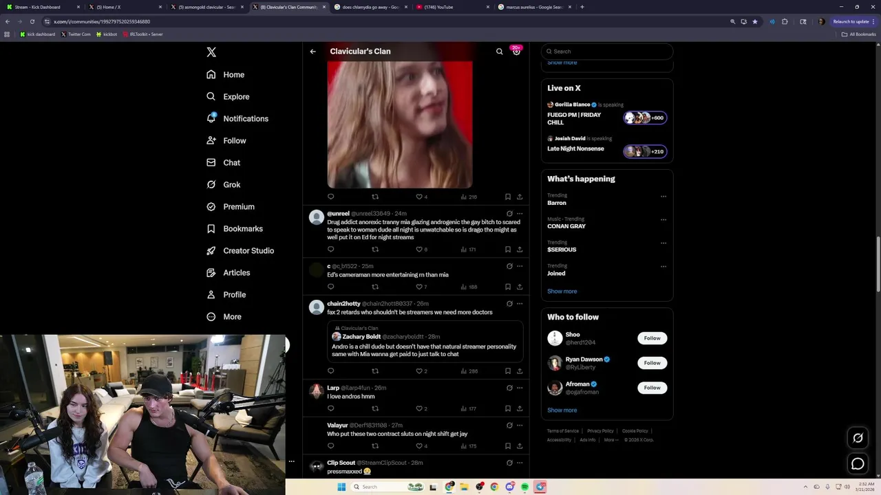Expand the More footer links
This screenshot has width=881, height=495.
(611, 440)
